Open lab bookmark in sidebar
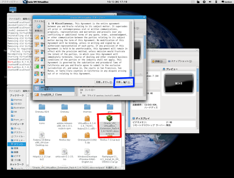Viewport: 234px width, 178px height. pyautogui.click(x=14, y=112)
